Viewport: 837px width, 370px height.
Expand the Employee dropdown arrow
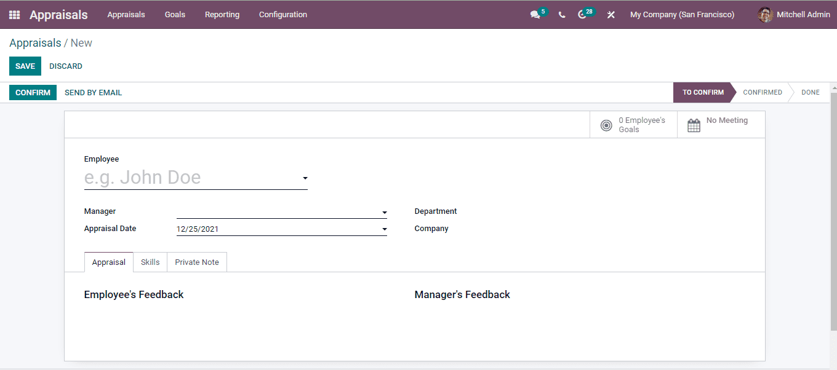click(x=305, y=178)
